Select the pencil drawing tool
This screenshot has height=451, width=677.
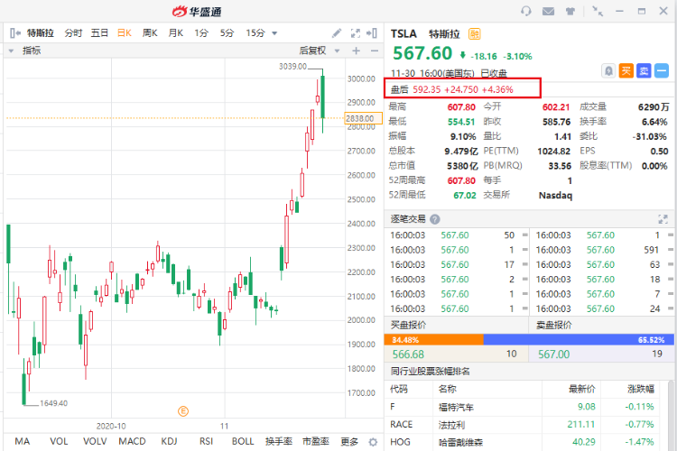pos(337,32)
